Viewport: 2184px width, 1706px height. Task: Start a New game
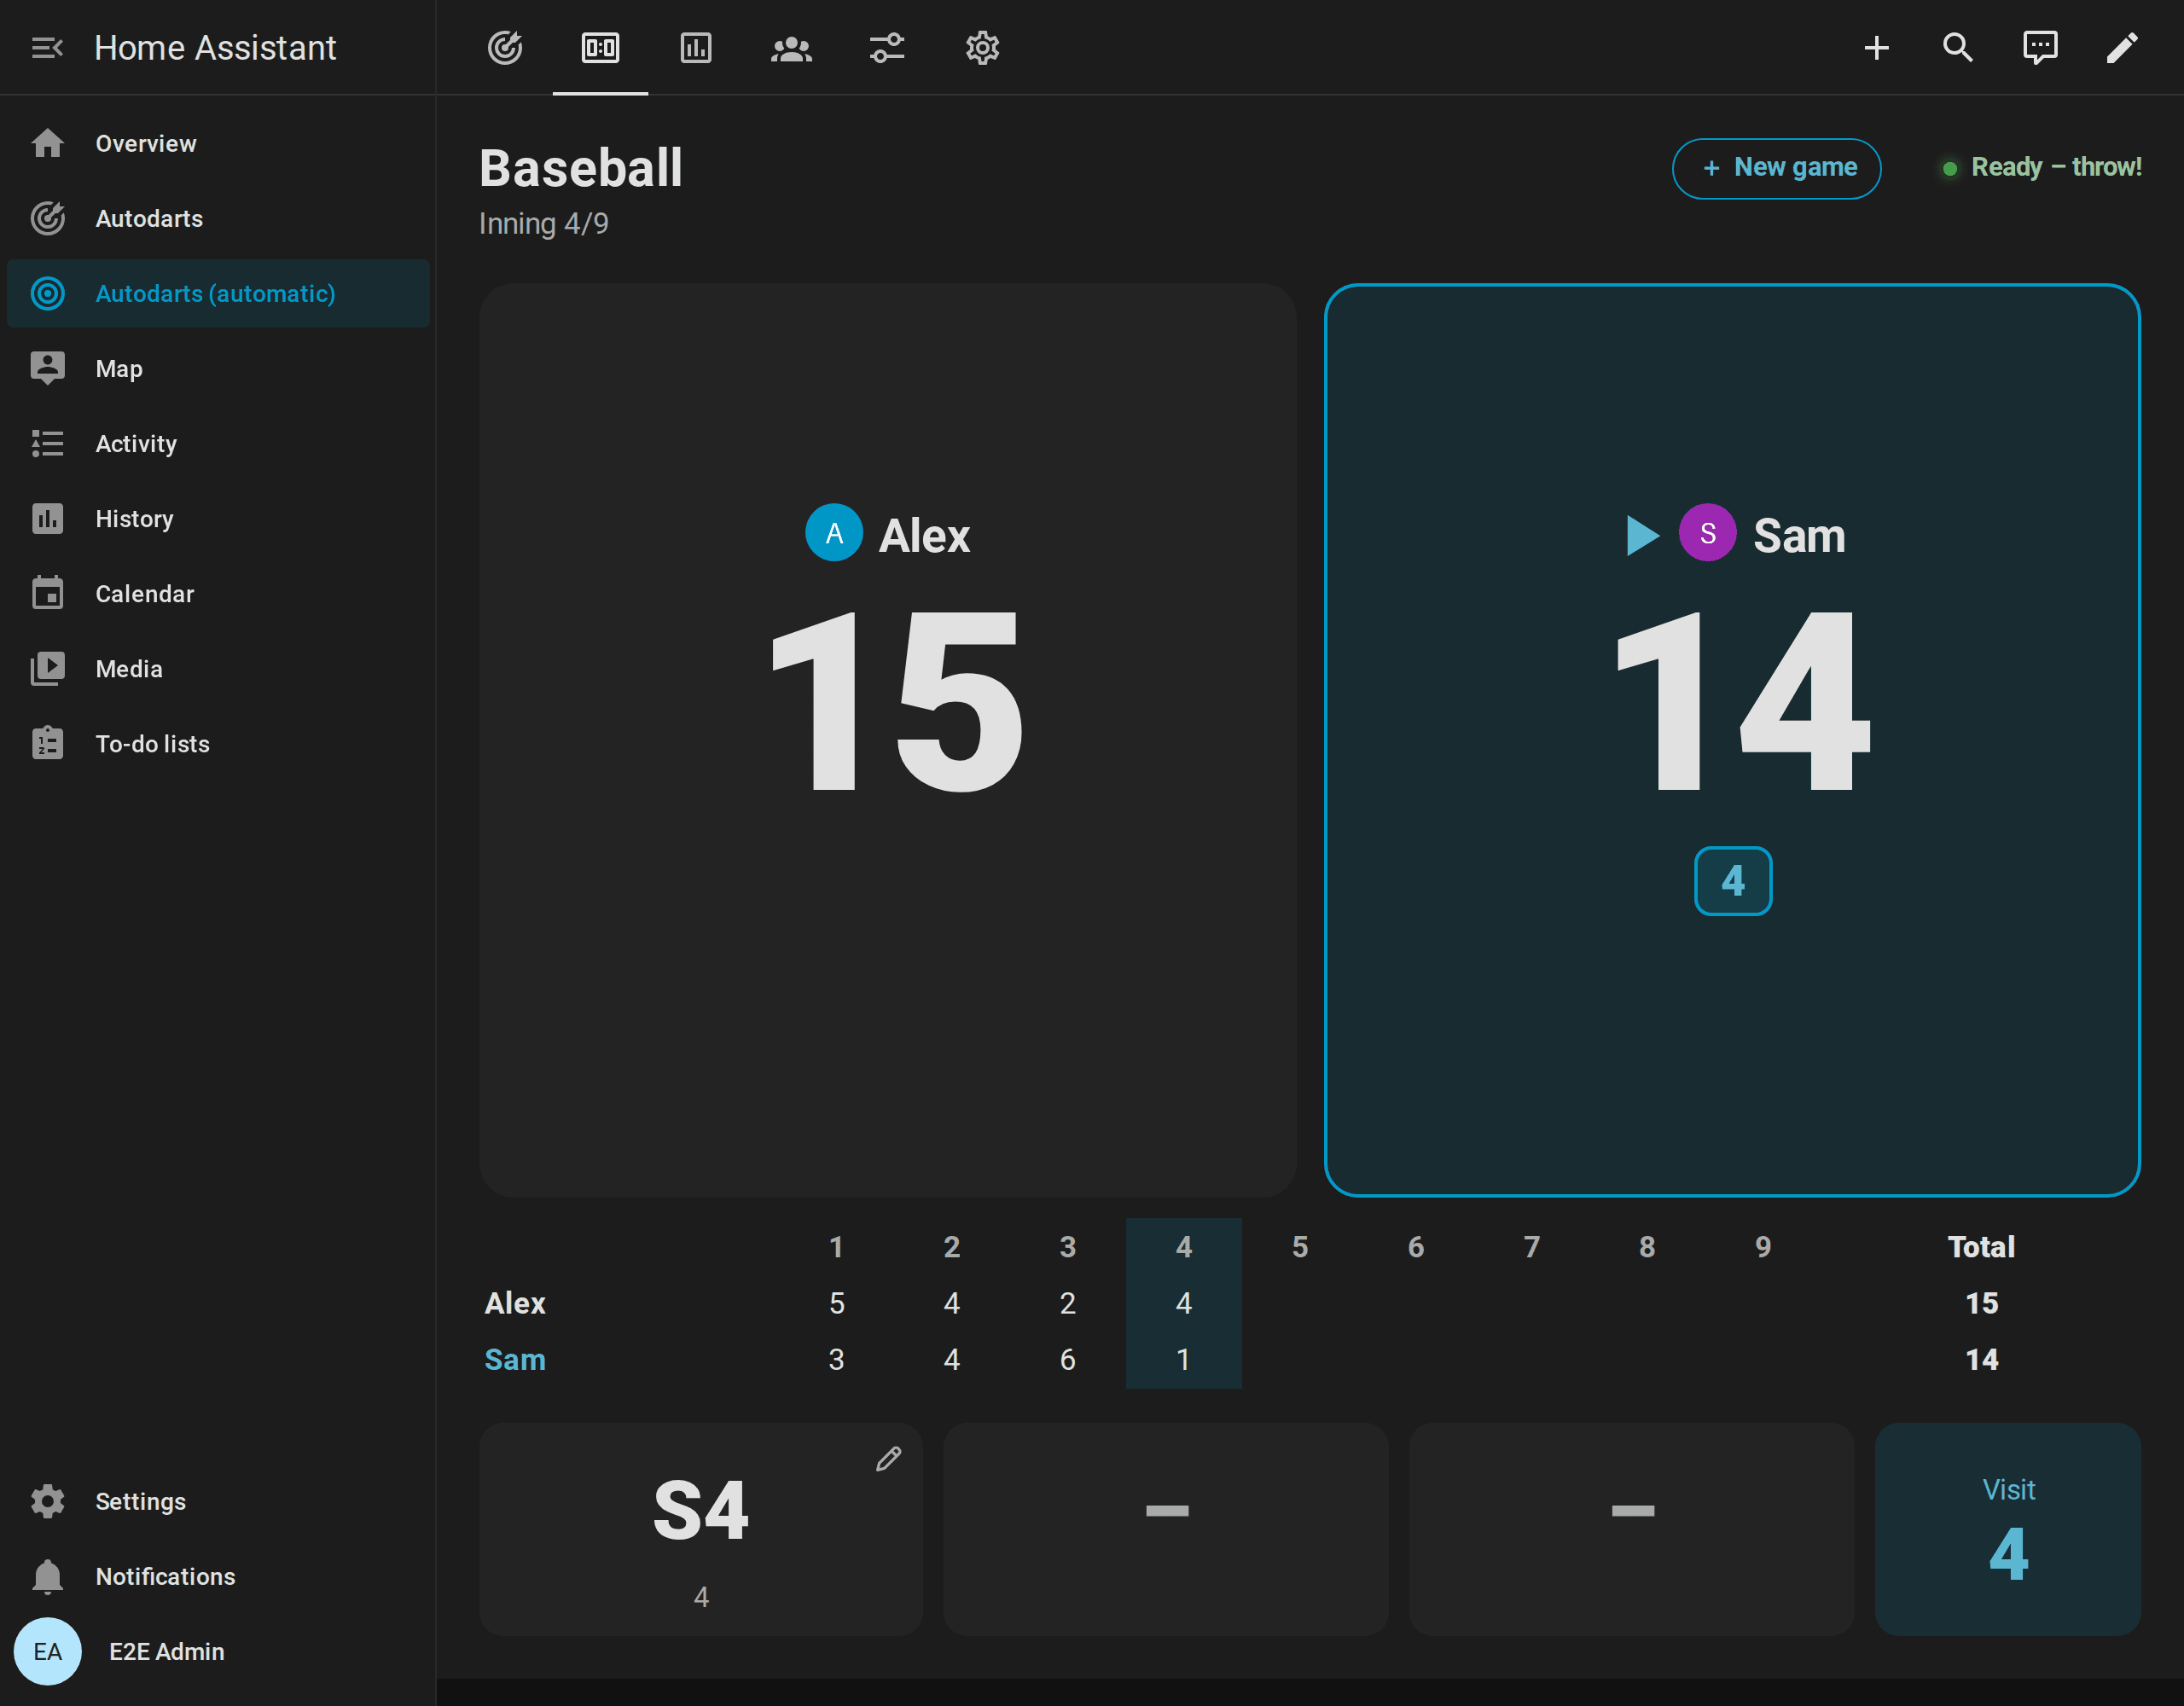pyautogui.click(x=1776, y=168)
